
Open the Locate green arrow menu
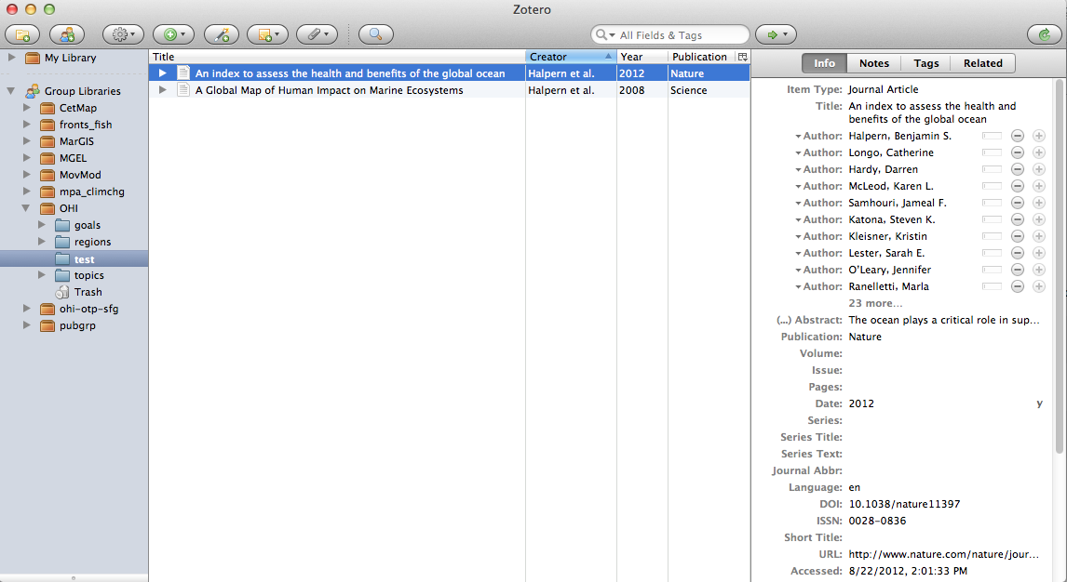tap(776, 34)
